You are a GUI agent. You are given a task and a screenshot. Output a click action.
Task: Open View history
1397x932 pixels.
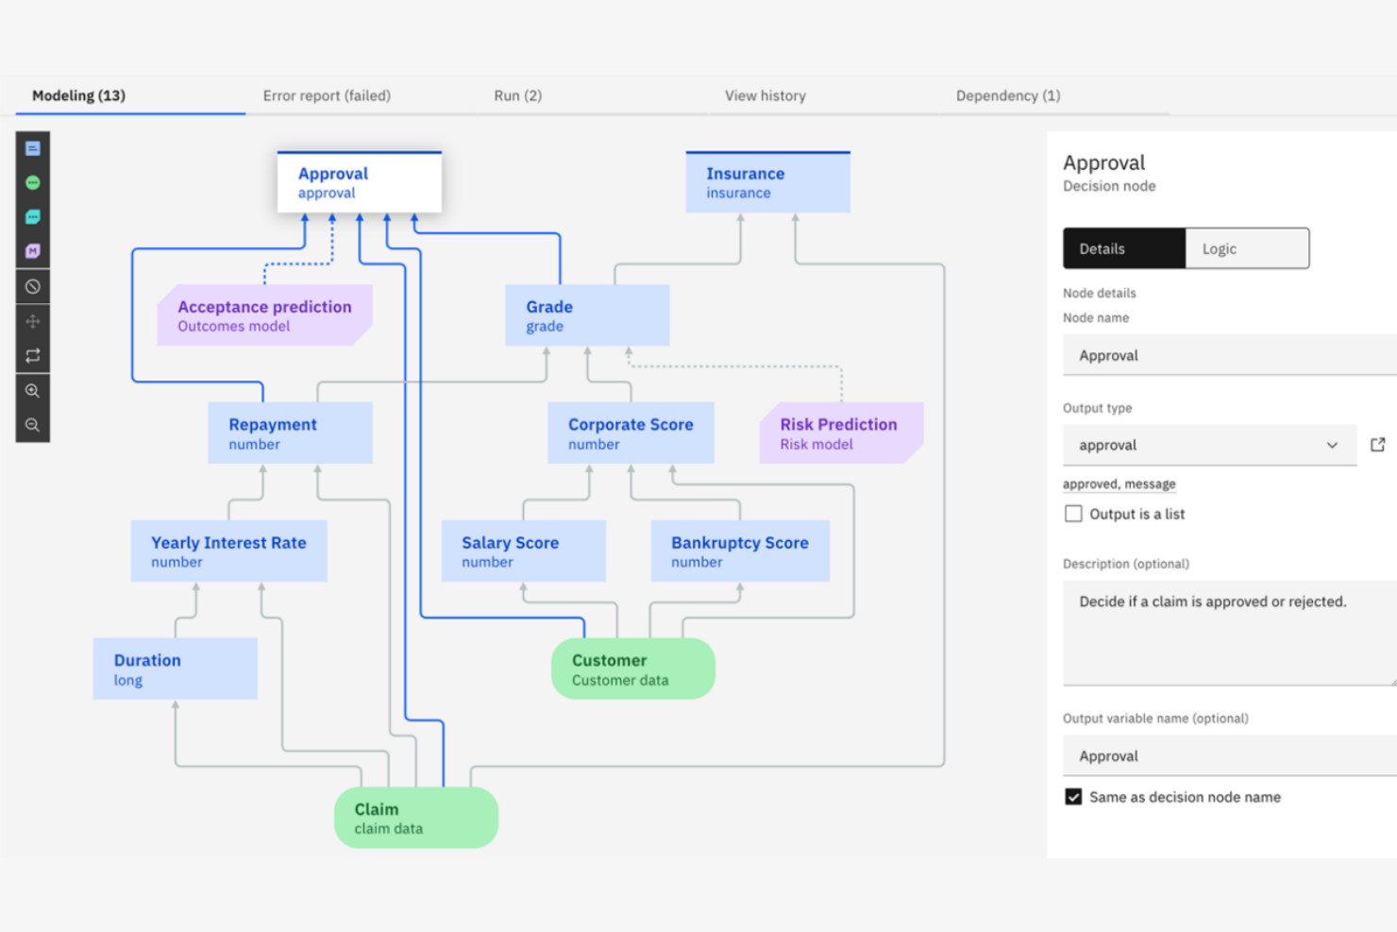pyautogui.click(x=765, y=95)
